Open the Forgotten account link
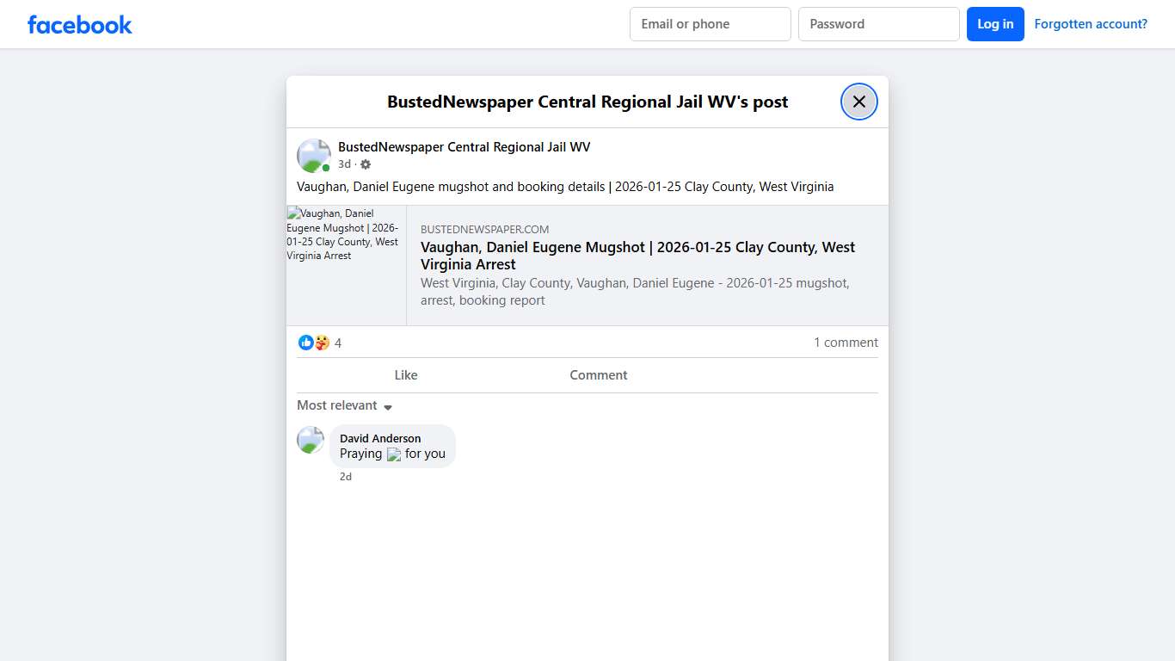The height and width of the screenshot is (661, 1175). [1090, 23]
